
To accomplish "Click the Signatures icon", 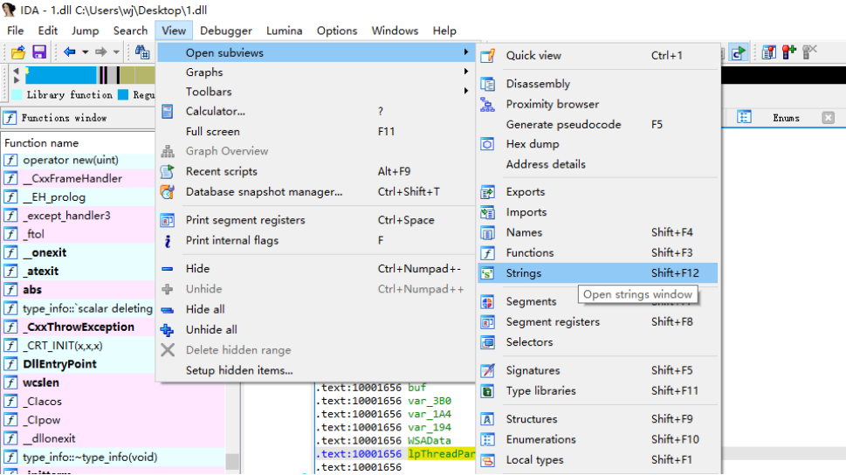I will click(488, 371).
